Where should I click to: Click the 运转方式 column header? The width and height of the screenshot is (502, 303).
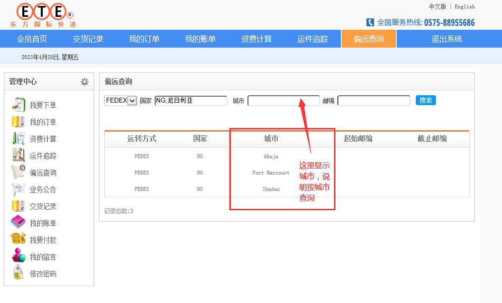[141, 138]
